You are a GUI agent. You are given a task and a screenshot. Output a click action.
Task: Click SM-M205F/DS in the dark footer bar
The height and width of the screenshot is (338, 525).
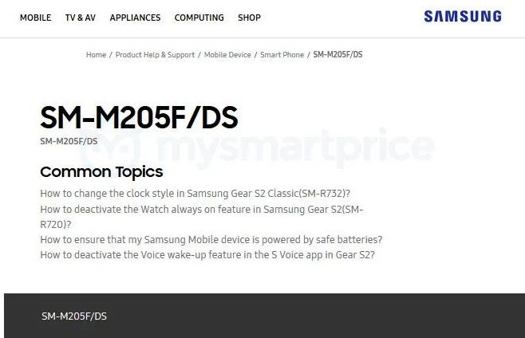[74, 316]
